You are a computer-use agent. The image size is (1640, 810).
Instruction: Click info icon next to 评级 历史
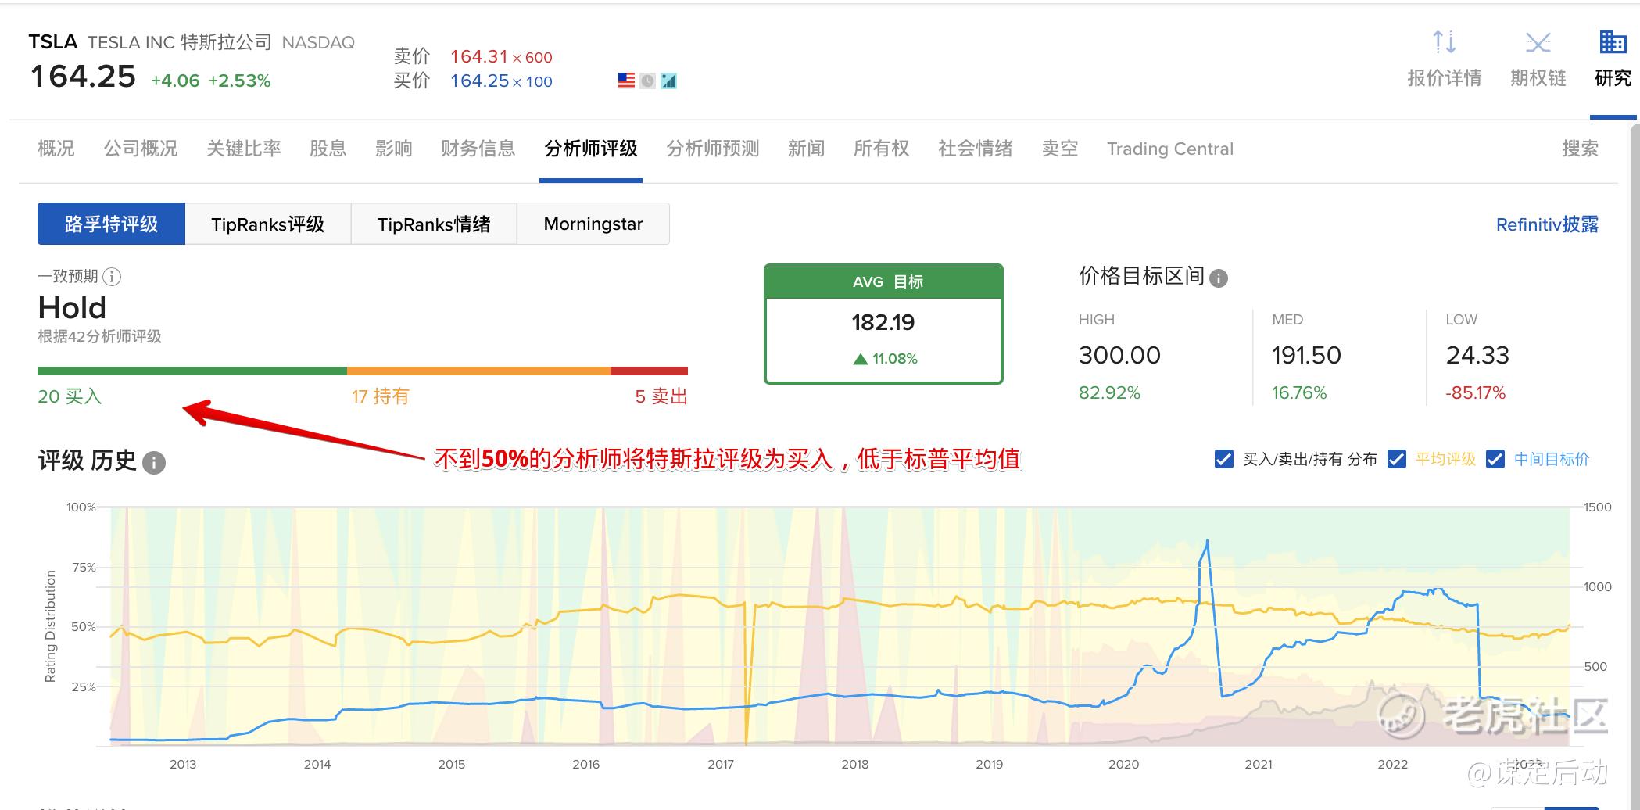coord(154,463)
